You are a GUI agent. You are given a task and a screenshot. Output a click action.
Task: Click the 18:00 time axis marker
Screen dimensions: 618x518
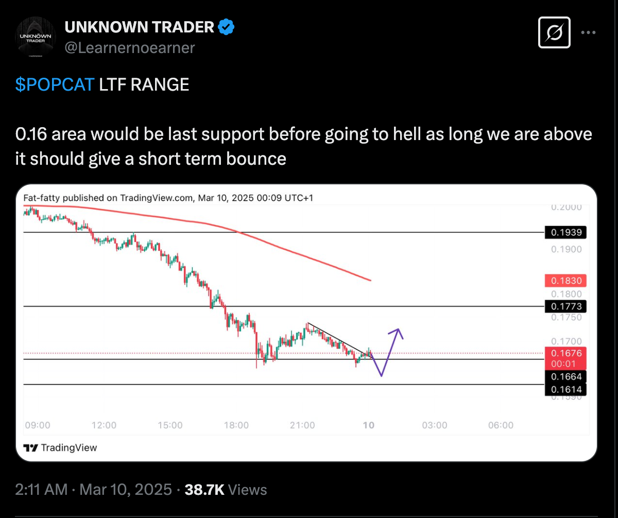pos(236,425)
